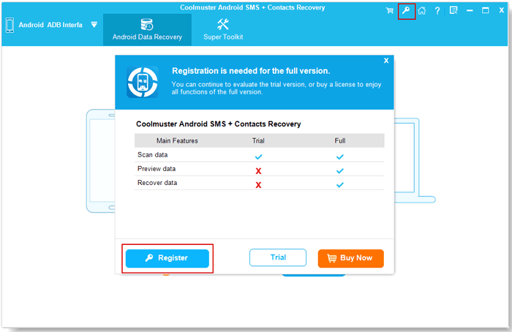This screenshot has height=332, width=512.
Task: Click the 'Coolmuster Android SMS + Contacts Recovery' dialog subtitle
Action: coord(218,124)
